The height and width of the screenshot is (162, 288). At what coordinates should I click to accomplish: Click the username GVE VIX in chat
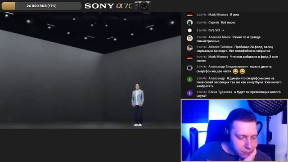214,30
